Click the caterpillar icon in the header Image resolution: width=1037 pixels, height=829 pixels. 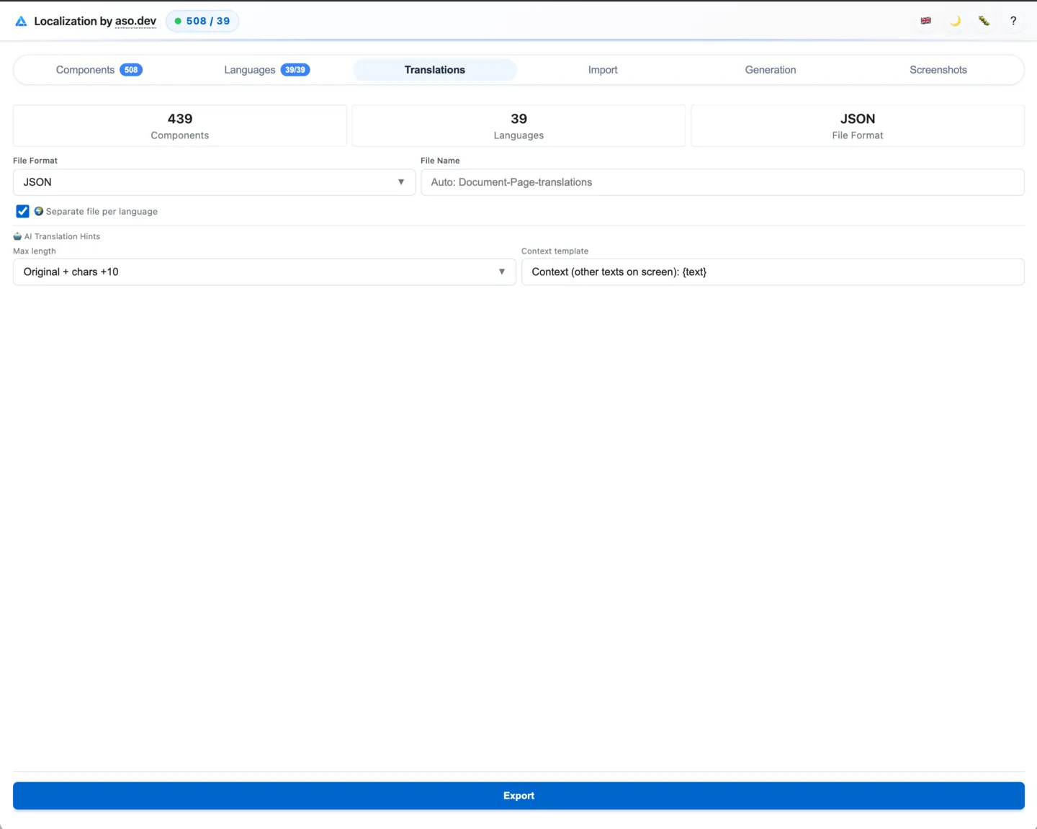[984, 21]
